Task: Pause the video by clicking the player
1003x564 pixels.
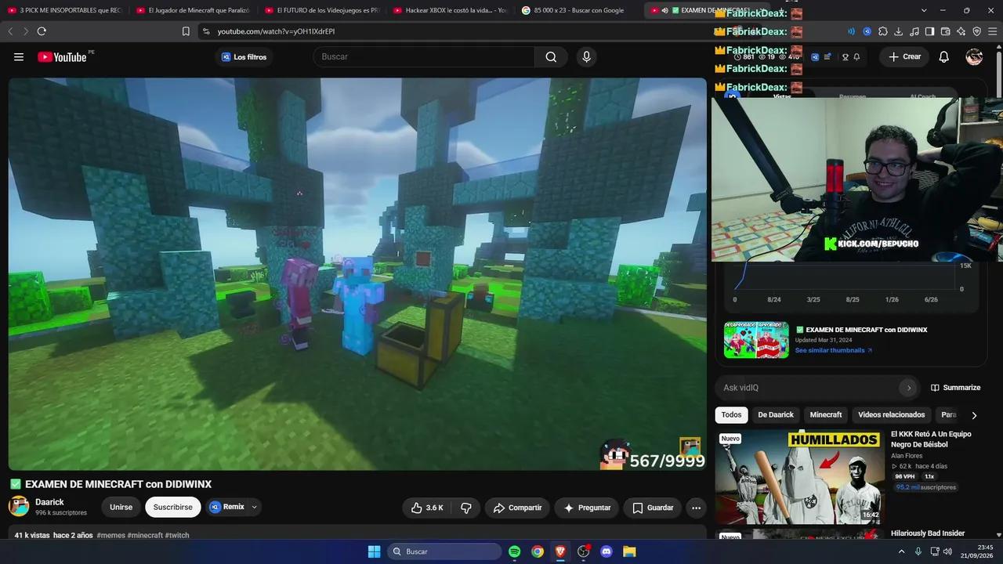Action: click(x=357, y=274)
